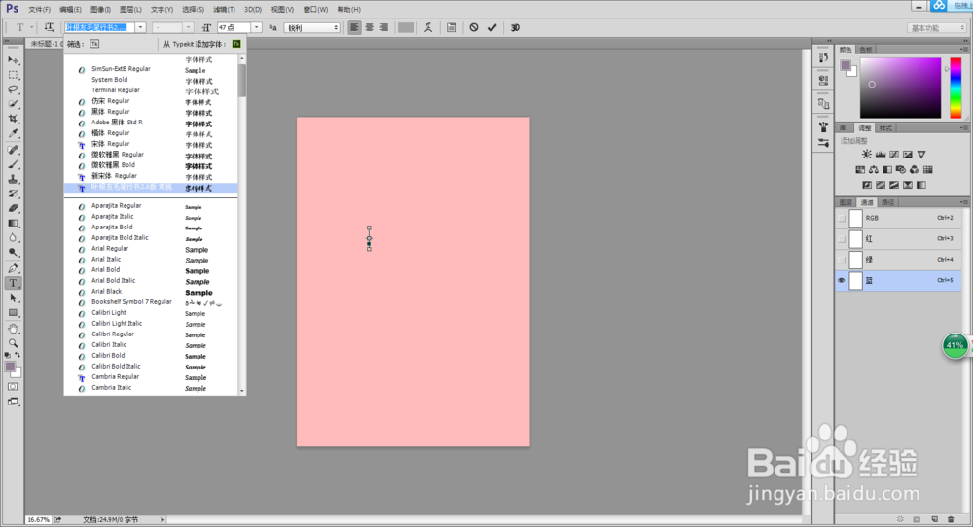Center align the text

[369, 27]
